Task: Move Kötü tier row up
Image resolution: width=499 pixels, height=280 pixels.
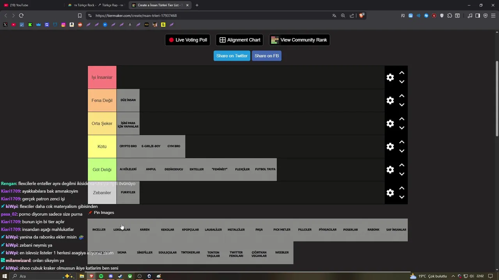Action: pyautogui.click(x=402, y=142)
